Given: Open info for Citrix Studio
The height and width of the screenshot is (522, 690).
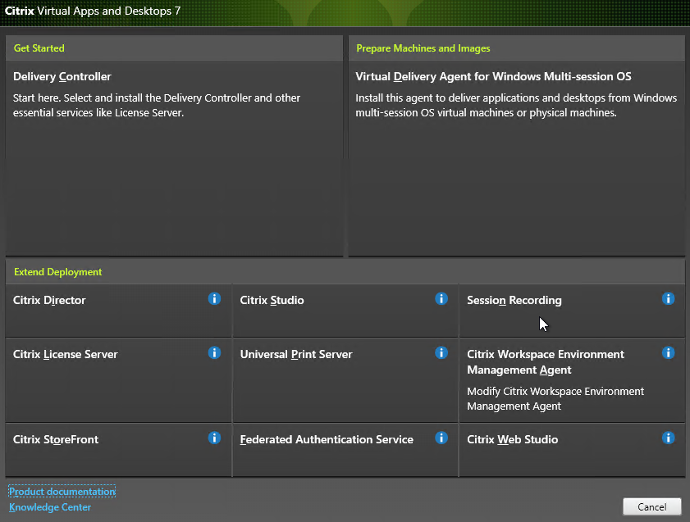Looking at the screenshot, I should tap(441, 299).
